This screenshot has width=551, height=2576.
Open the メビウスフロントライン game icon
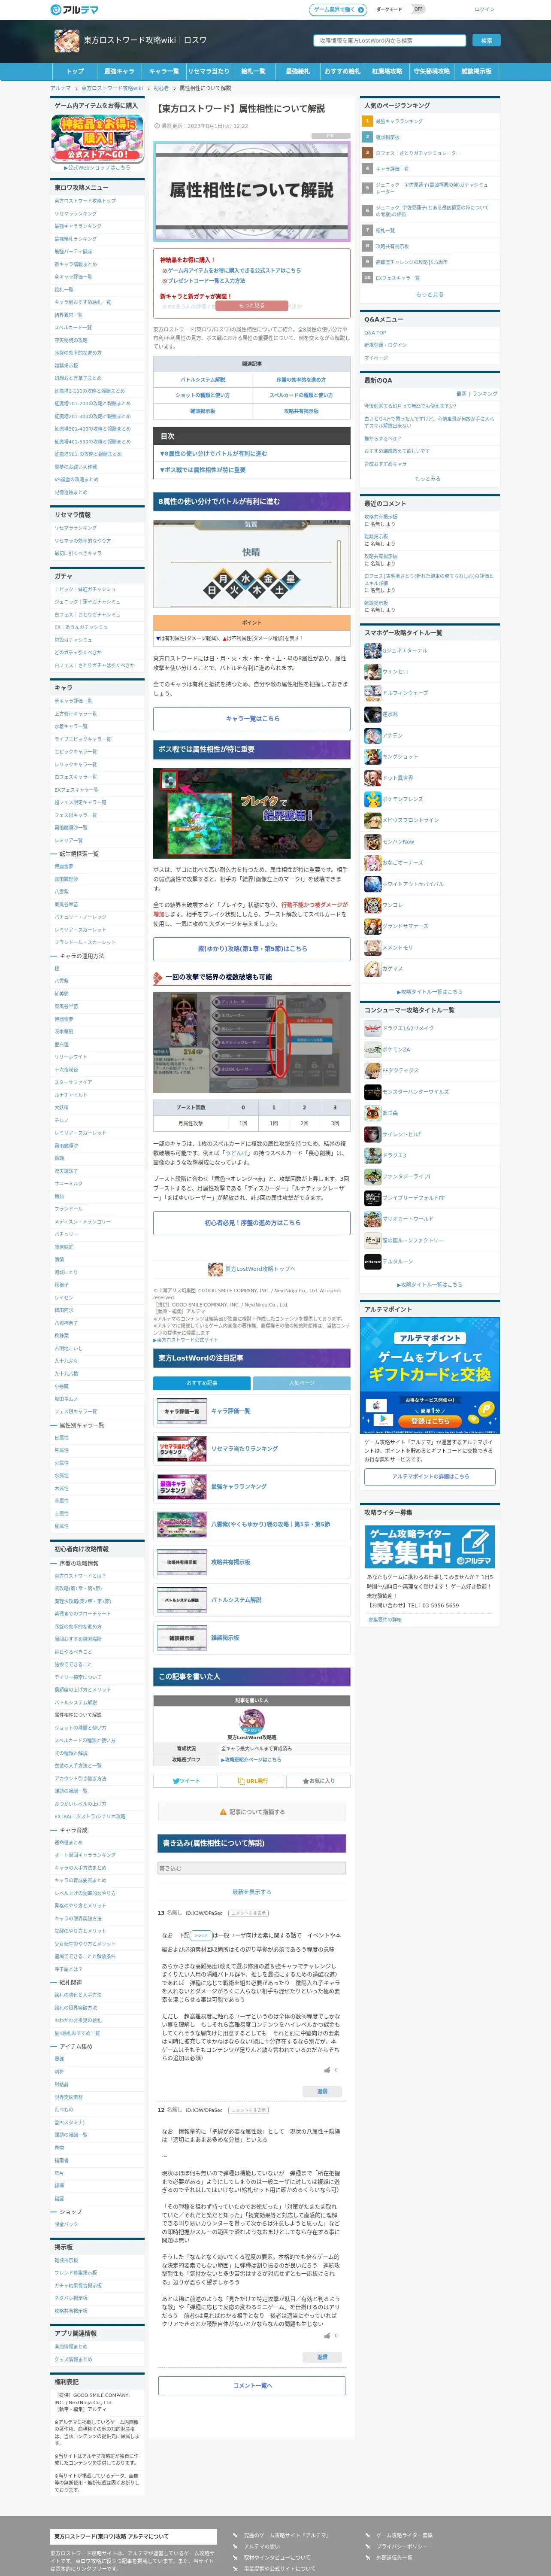372,820
